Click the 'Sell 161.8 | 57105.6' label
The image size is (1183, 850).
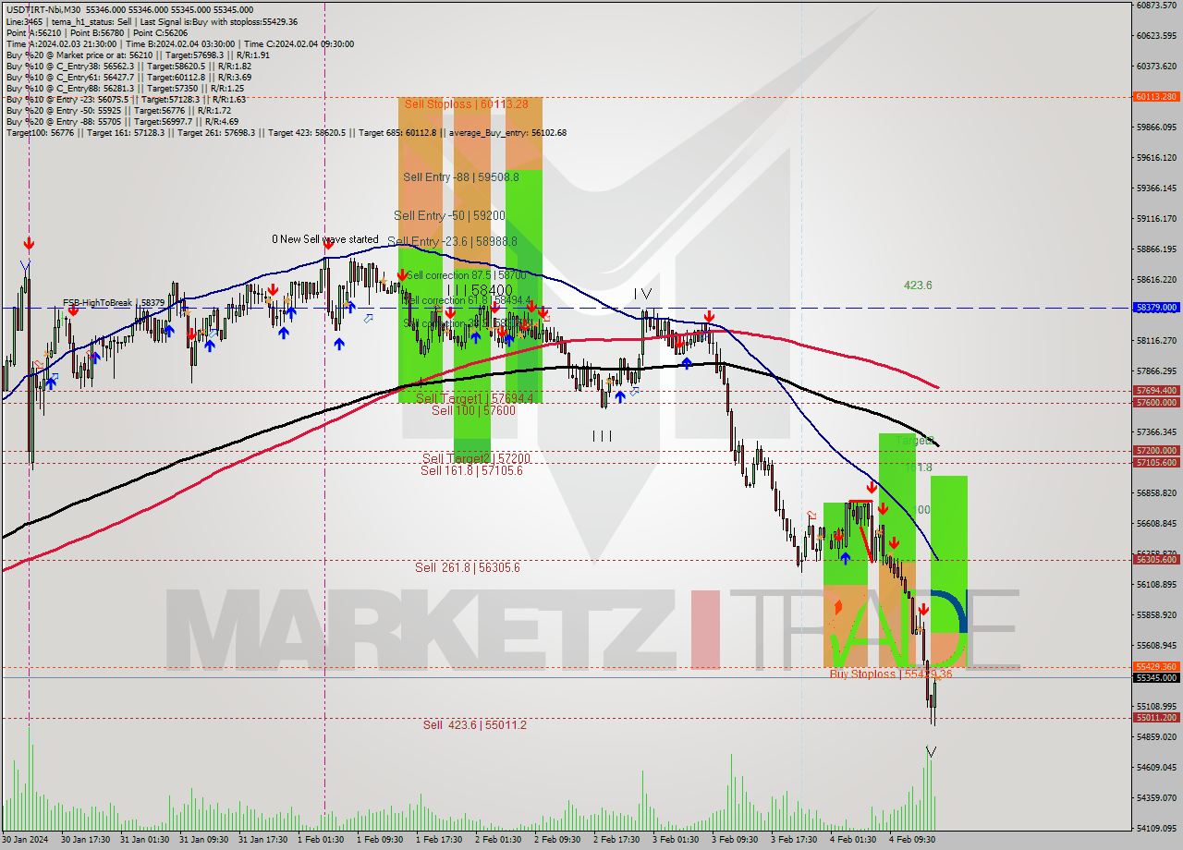(471, 470)
